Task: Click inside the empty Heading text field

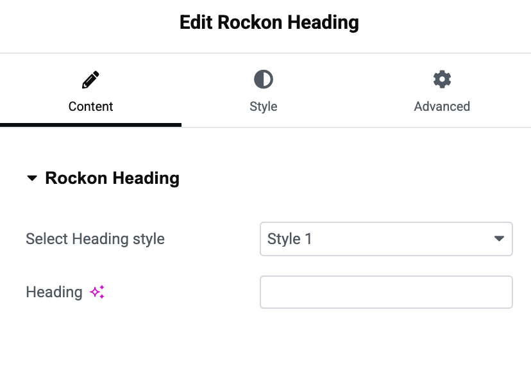Action: click(386, 292)
